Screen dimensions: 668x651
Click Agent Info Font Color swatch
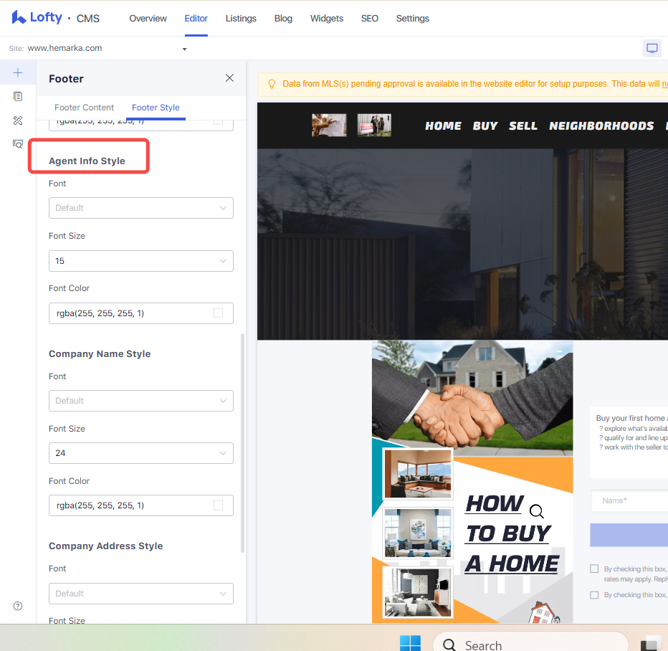(218, 313)
